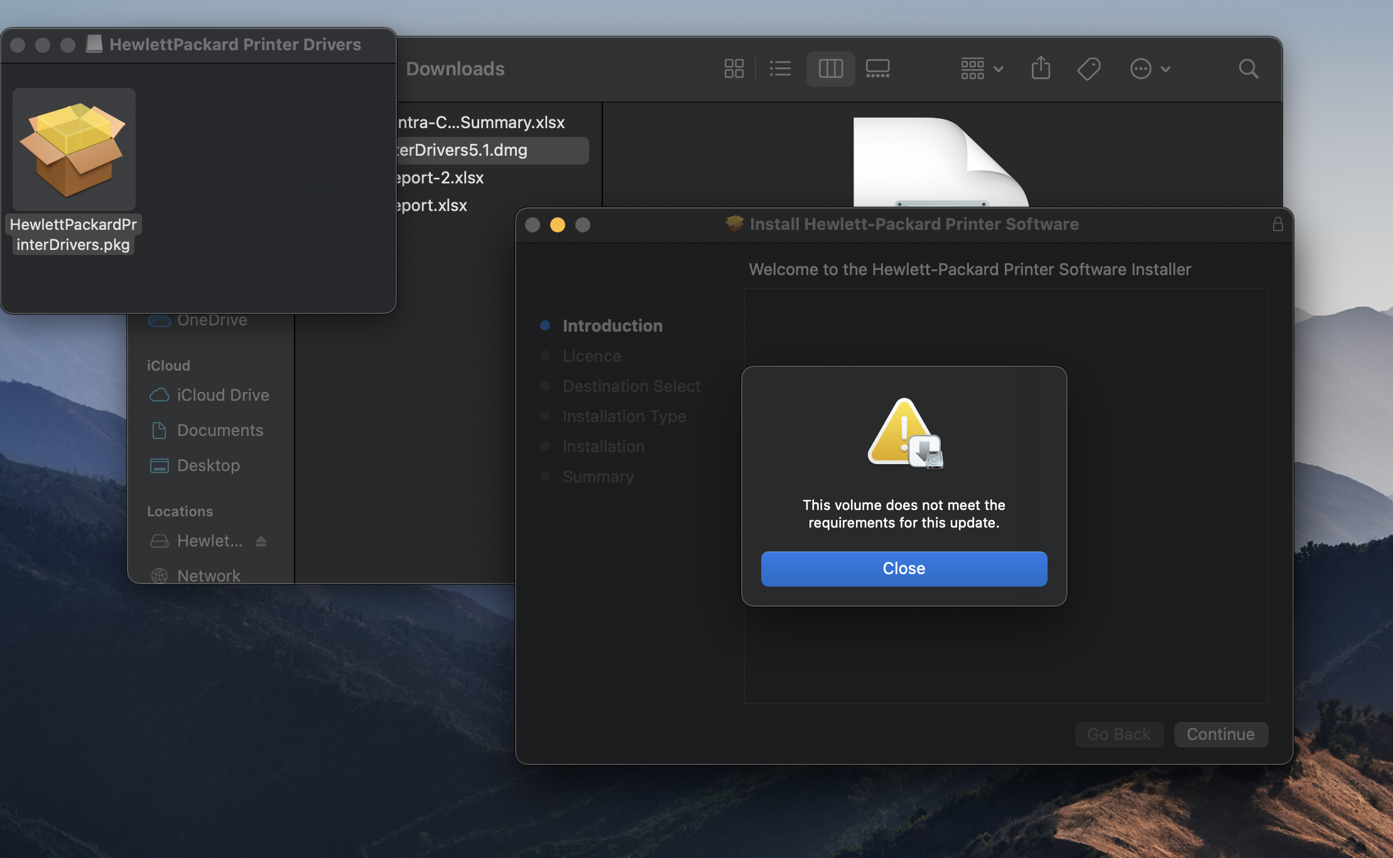Click the Finder search magnifier icon

pos(1248,68)
